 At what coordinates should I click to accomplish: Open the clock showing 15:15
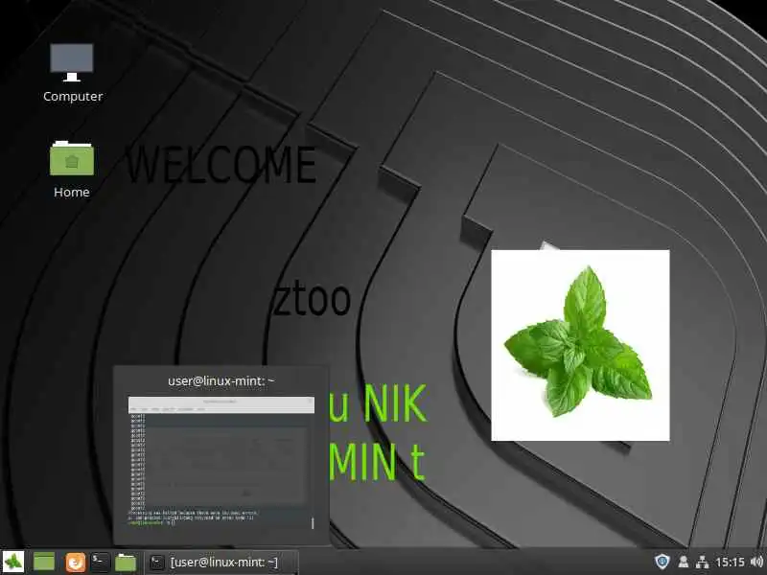click(x=730, y=562)
